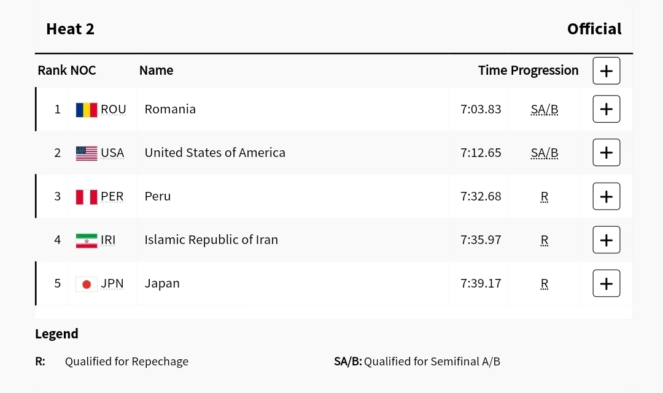663x393 pixels.
Task: Click Peru's R progression abbreviation
Action: (x=545, y=197)
